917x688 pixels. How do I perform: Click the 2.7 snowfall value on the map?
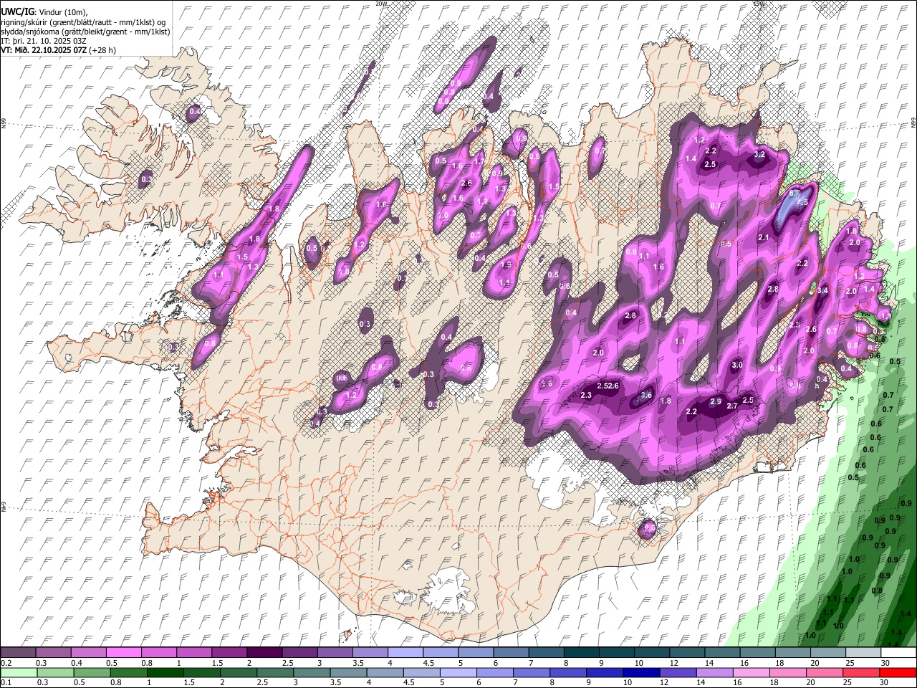[732, 406]
